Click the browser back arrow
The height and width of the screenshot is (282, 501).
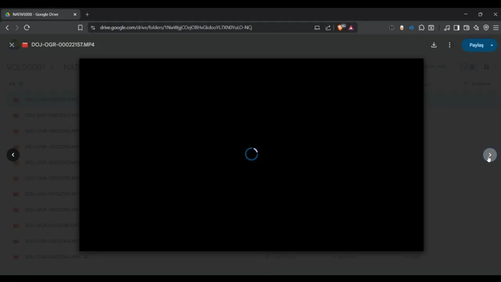pos(7,27)
